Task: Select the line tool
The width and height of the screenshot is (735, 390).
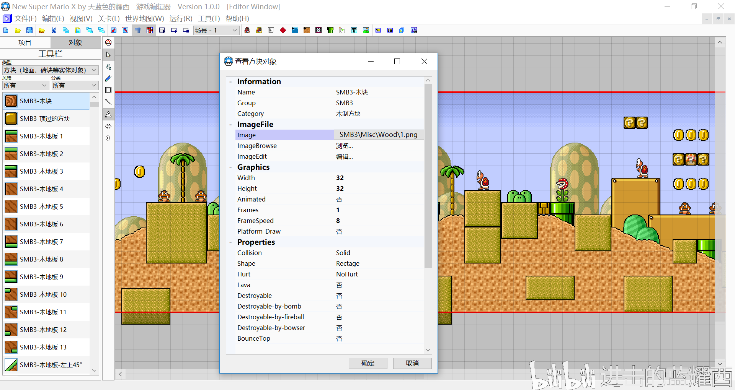Action: pos(109,102)
